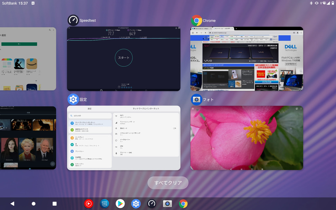Switch to the Chrome browser preview
Image resolution: width=336 pixels, height=210 pixels.
247,59
